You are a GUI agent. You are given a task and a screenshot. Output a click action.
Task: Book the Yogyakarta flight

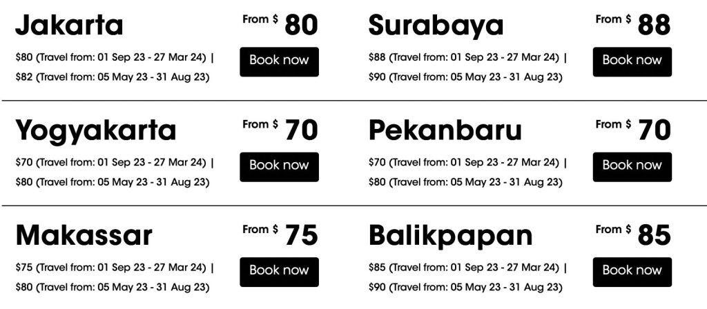pyautogui.click(x=279, y=166)
